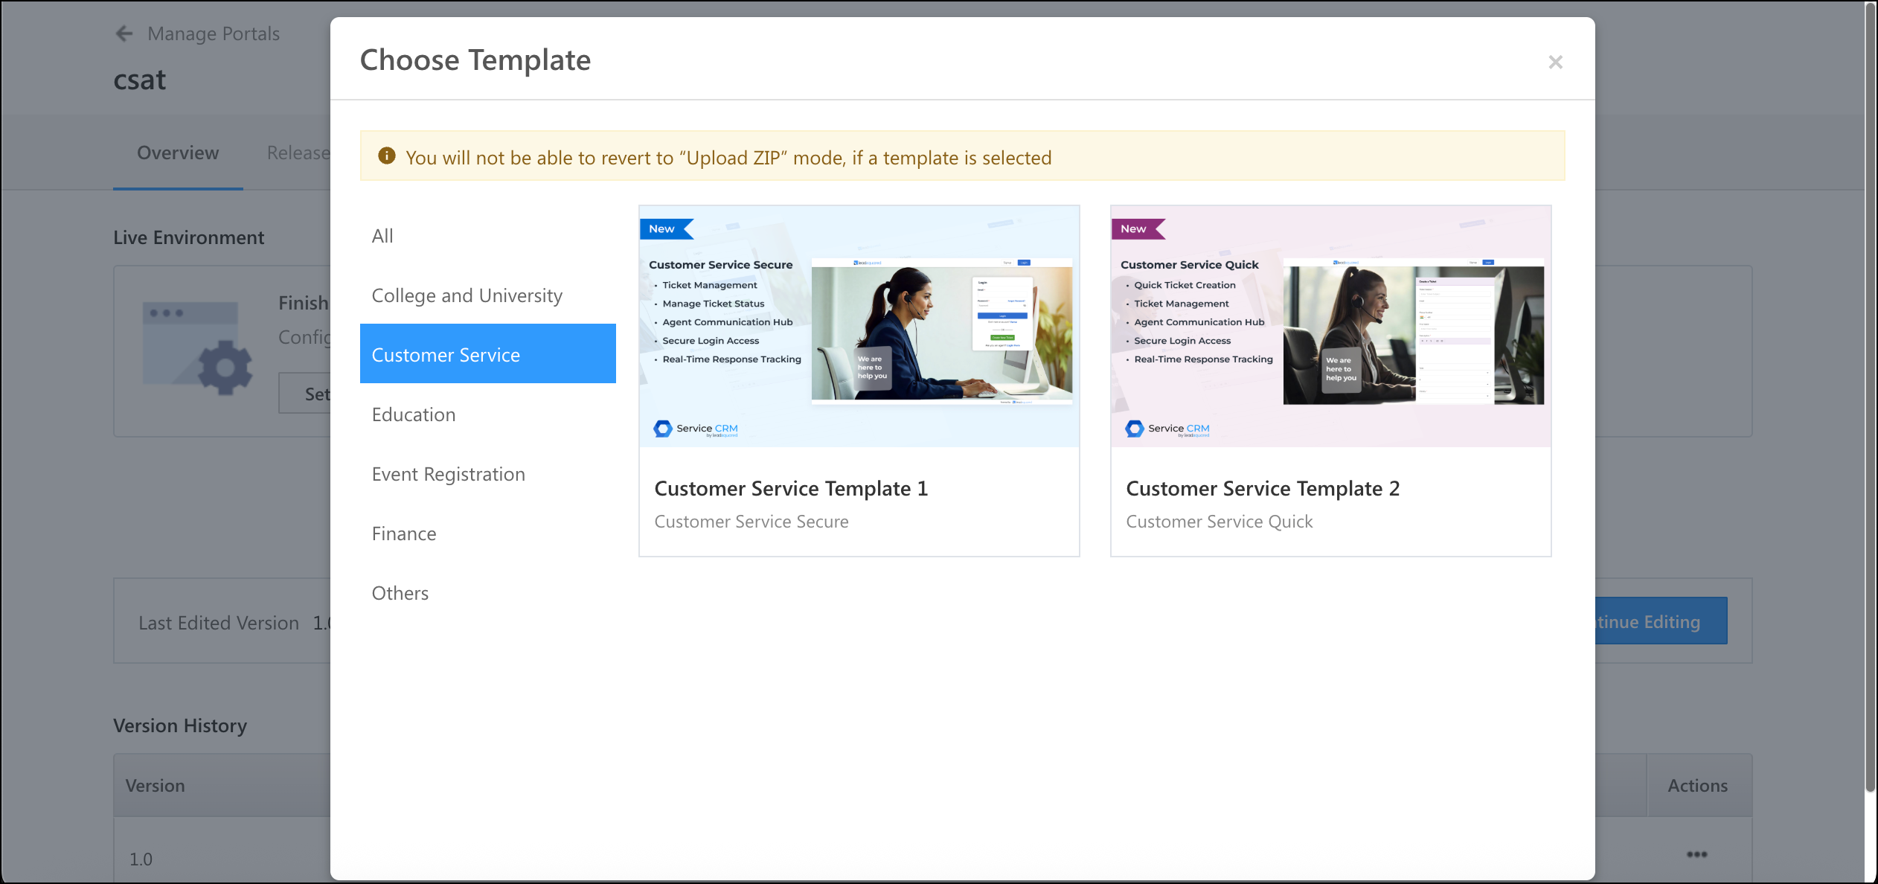Click the back arrow beside Manage Portals
Screen dimensions: 1878x884
124,33
